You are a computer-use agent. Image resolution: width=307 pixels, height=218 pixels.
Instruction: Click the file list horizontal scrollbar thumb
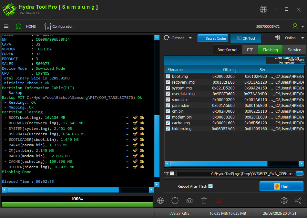[x=219, y=163]
